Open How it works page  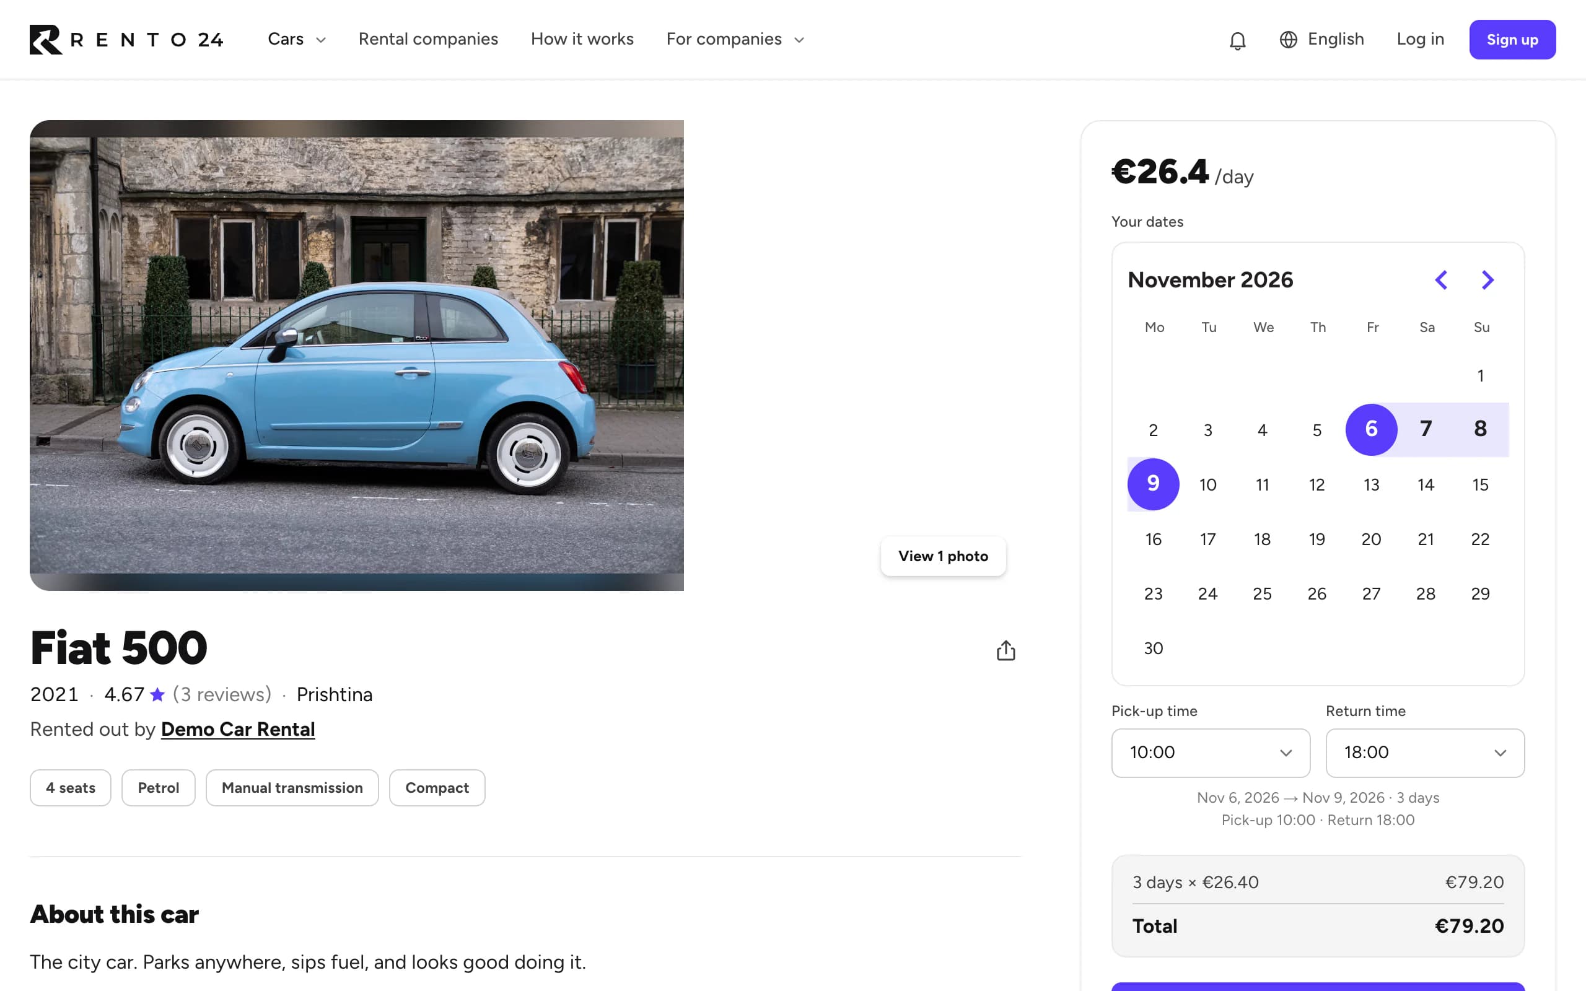tap(582, 39)
